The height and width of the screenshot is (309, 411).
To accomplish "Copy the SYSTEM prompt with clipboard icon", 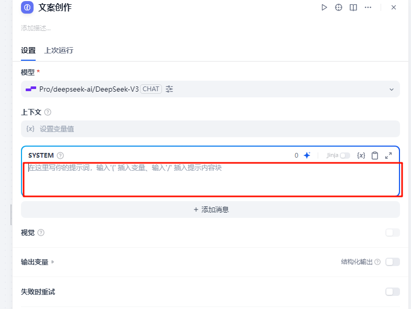I will [x=375, y=156].
